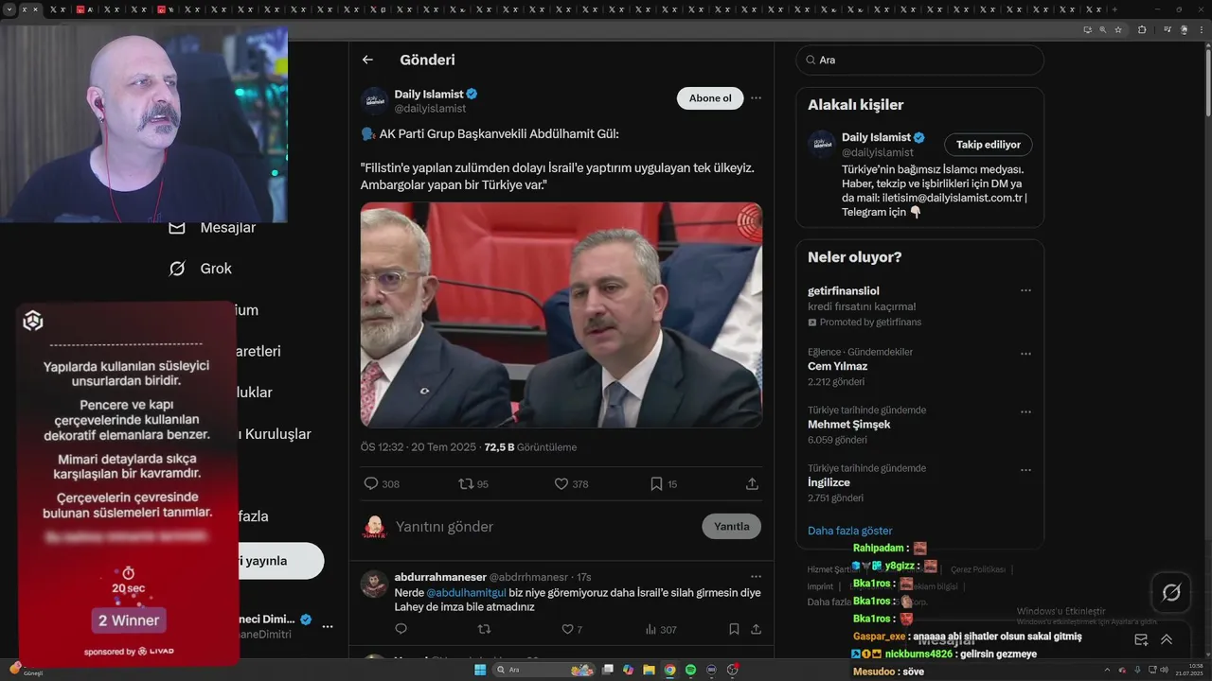Share the main Daily Islamist post
Viewport: 1212px width, 681px height.
tap(752, 483)
